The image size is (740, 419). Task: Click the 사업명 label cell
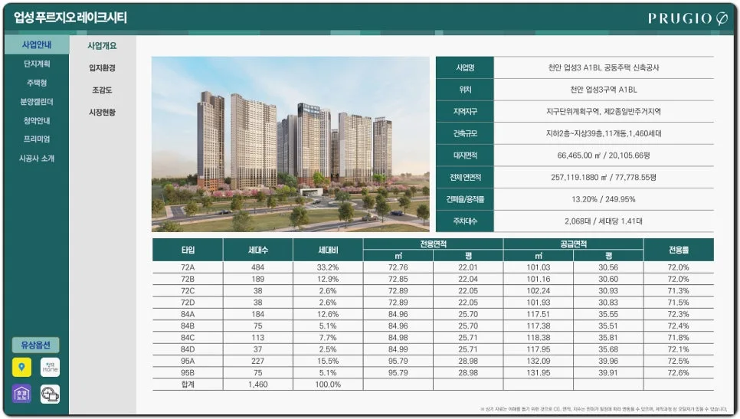pyautogui.click(x=465, y=67)
